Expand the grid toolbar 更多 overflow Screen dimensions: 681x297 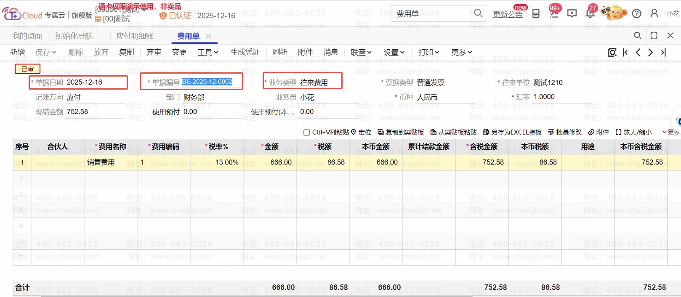coord(671,132)
